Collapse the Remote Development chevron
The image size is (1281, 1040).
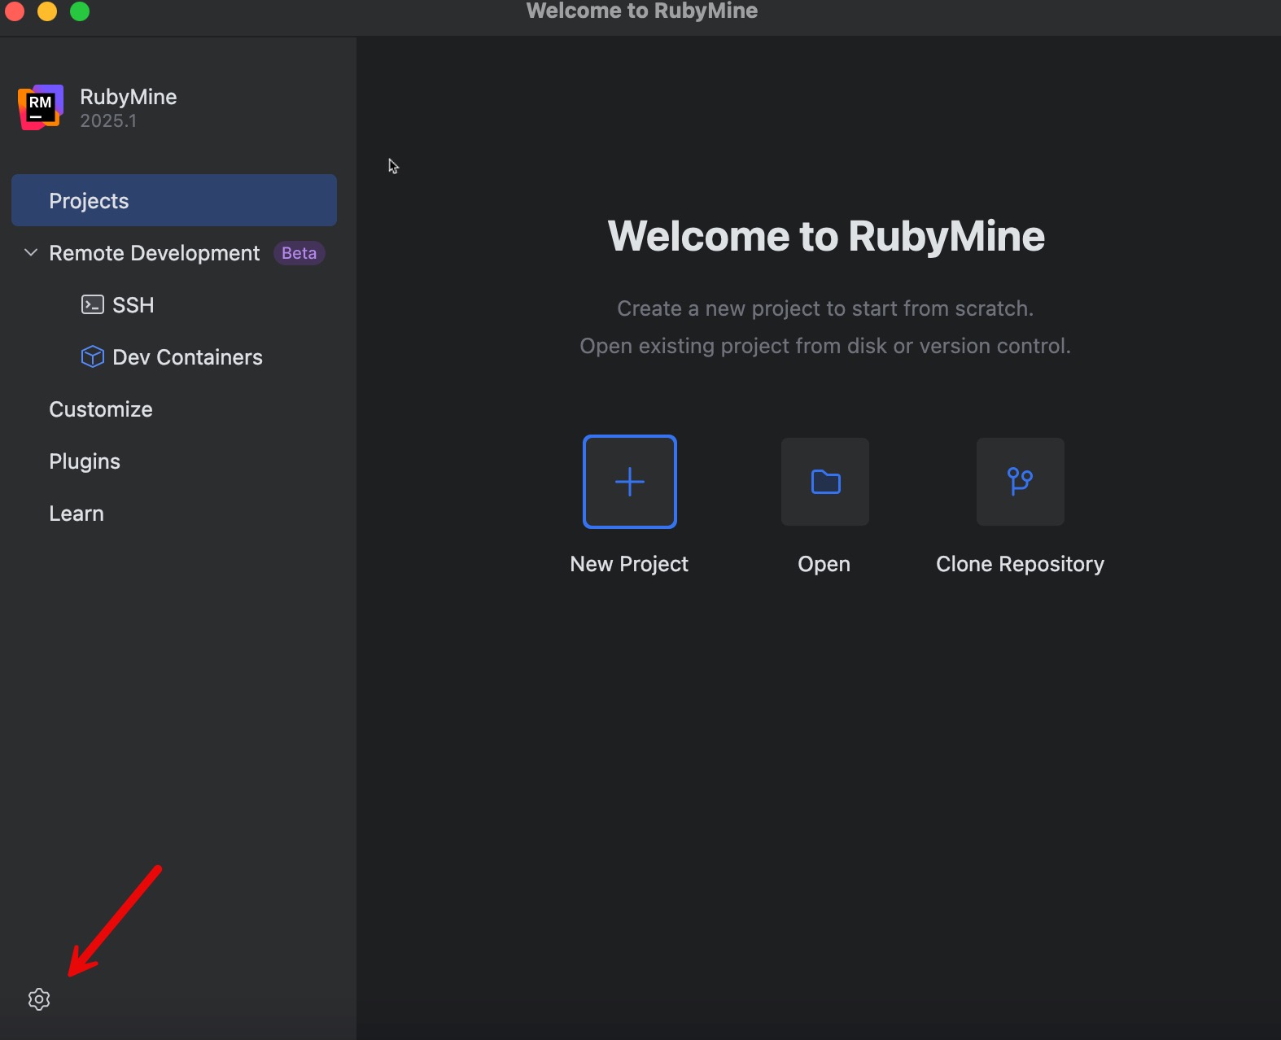pyautogui.click(x=31, y=253)
